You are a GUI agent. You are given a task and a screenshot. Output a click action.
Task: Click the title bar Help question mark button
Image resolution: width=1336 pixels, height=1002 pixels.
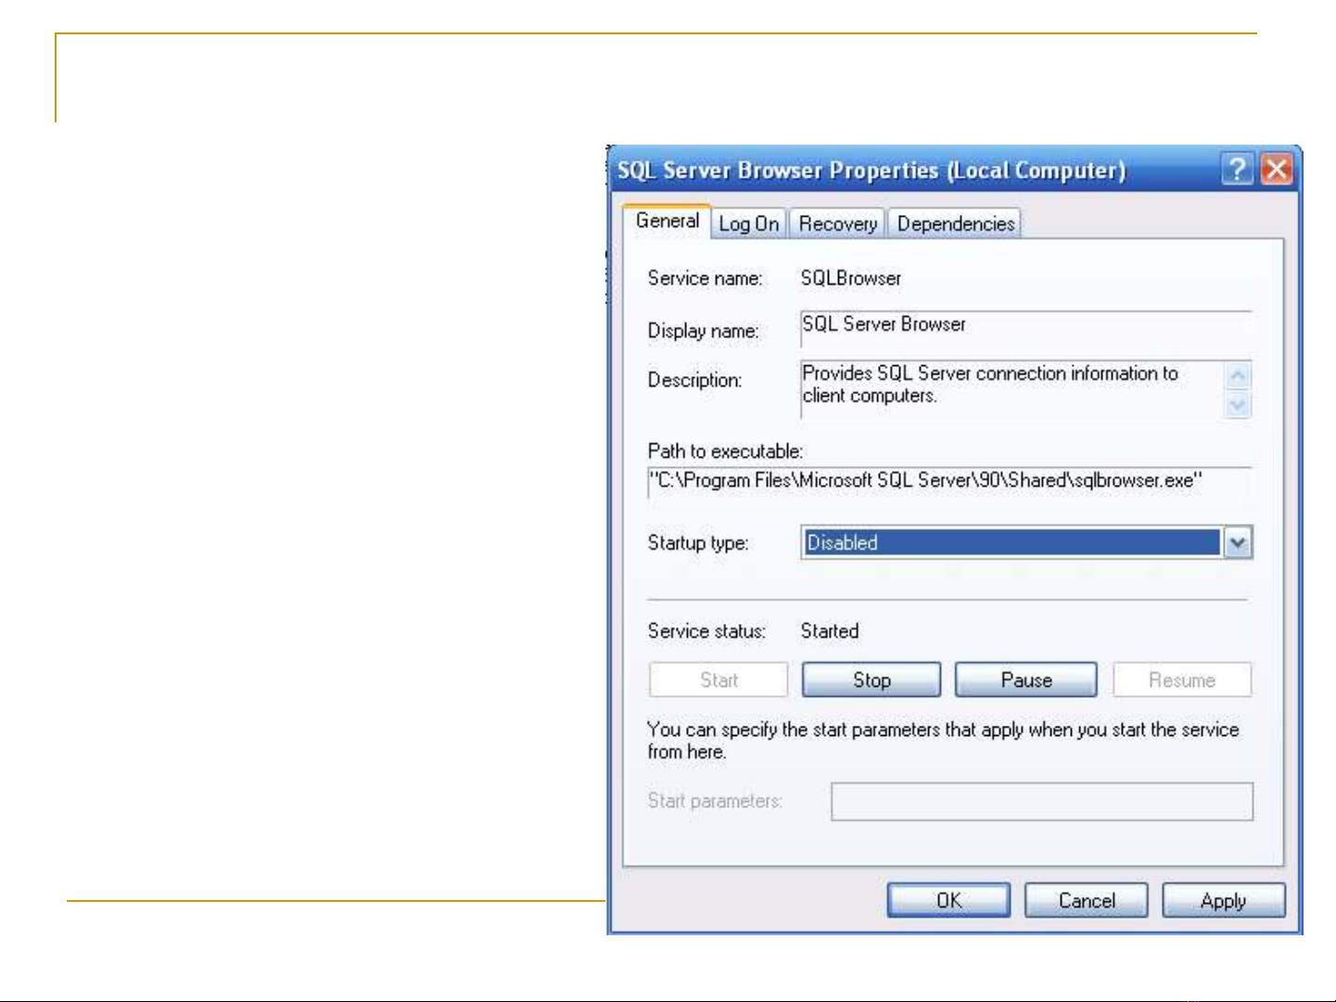(x=1237, y=170)
